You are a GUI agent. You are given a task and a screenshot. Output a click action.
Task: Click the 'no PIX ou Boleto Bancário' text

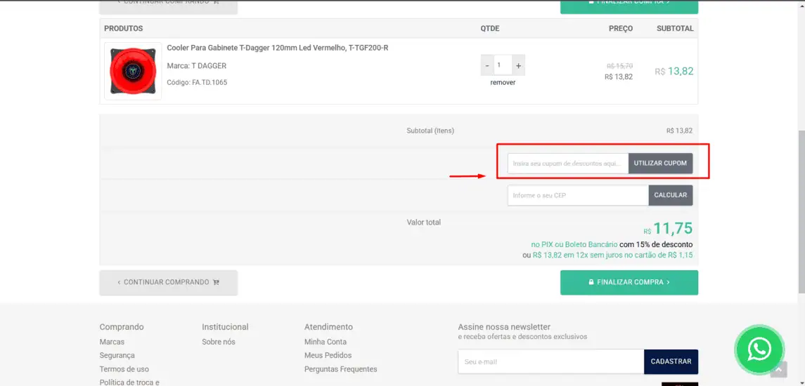tap(574, 244)
